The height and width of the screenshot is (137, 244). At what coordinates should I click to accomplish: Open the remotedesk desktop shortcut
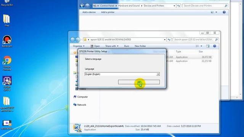point(7,125)
